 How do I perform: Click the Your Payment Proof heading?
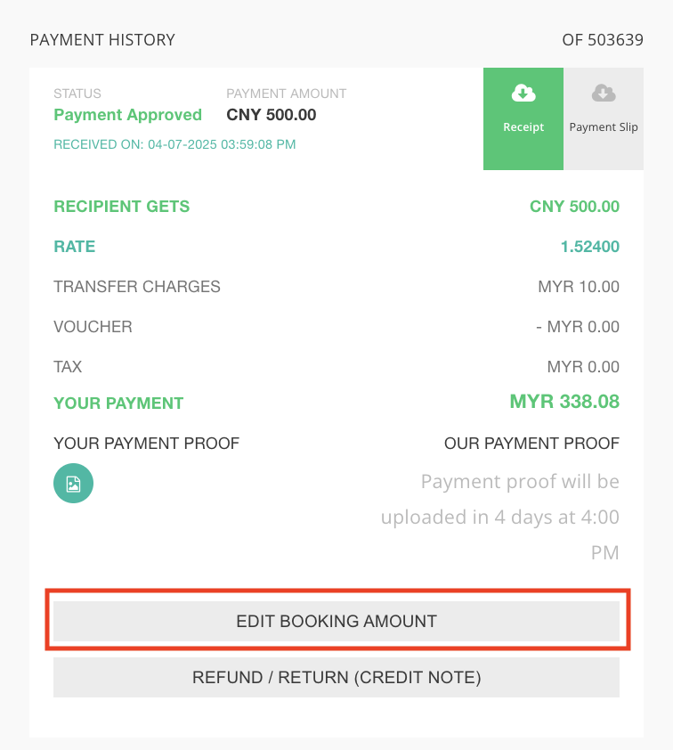[x=147, y=444]
